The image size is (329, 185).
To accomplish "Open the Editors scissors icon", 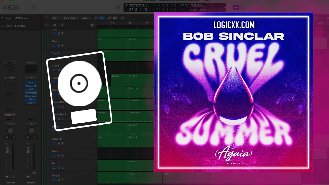I will 34,8.
